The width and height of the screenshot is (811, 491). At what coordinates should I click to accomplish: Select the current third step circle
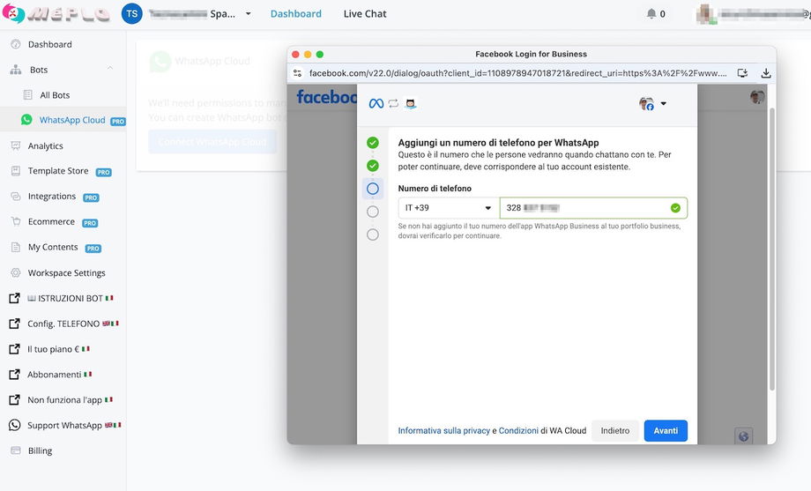(372, 189)
